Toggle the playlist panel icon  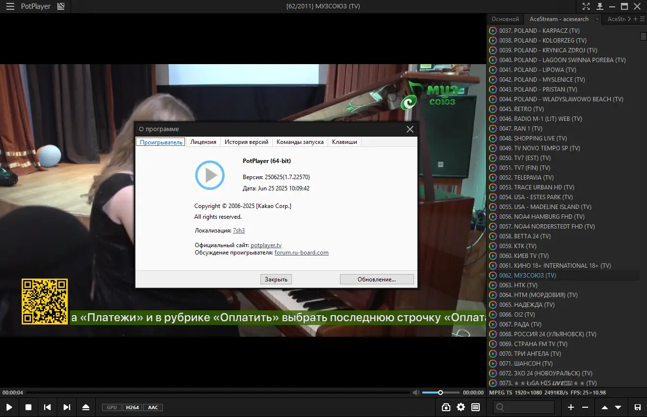tap(475, 407)
